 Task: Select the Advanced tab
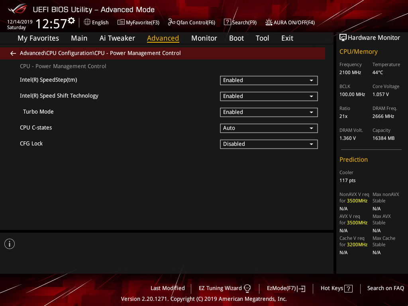[x=163, y=38]
